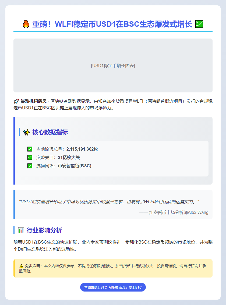Click the warning triangle icon before 免责声明
The image size is (226, 305).
pos(21,266)
